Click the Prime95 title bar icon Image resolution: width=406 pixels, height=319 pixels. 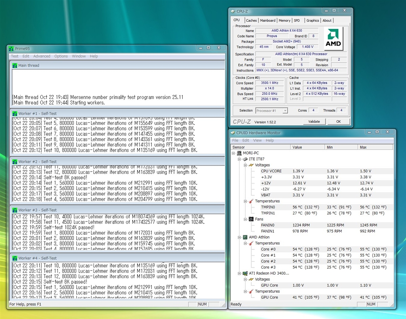click(x=11, y=48)
